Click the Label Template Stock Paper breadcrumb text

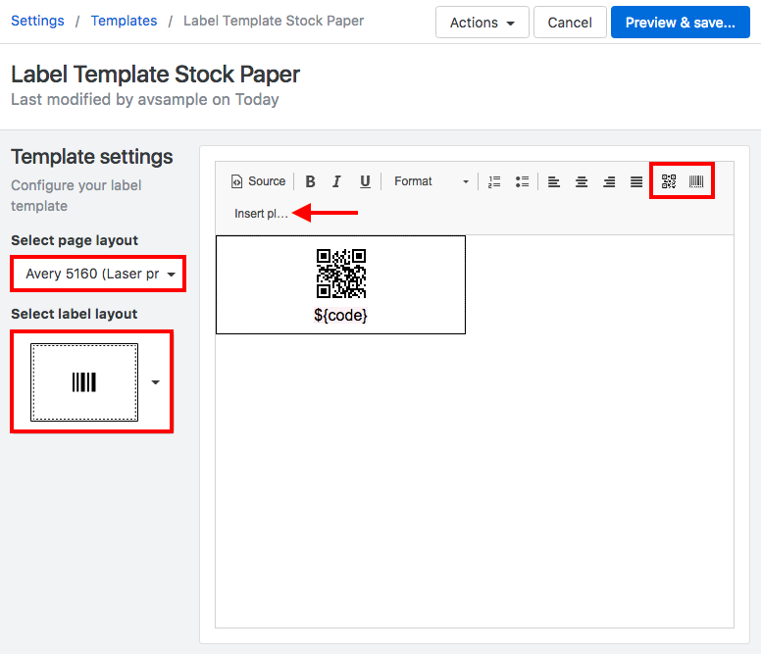[274, 21]
